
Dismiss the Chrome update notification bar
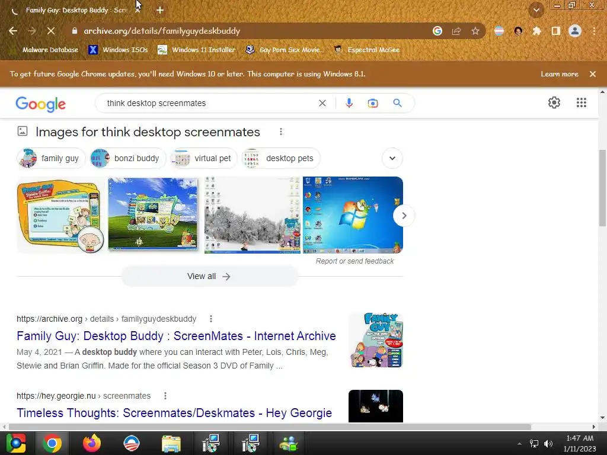[592, 74]
